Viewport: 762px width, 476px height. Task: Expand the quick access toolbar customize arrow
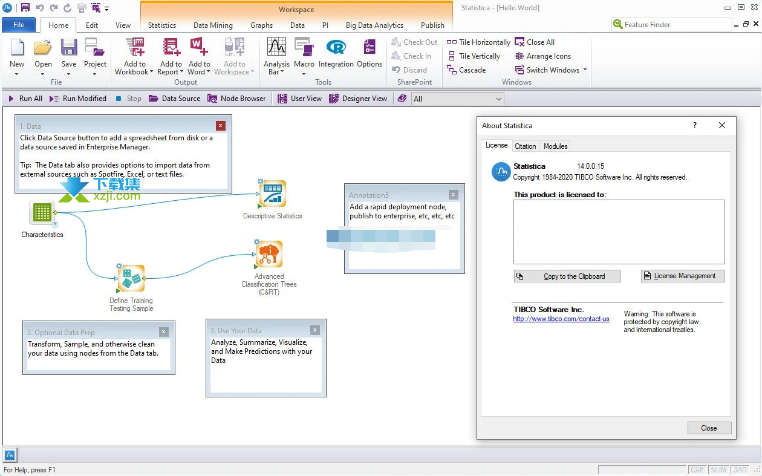106,8
